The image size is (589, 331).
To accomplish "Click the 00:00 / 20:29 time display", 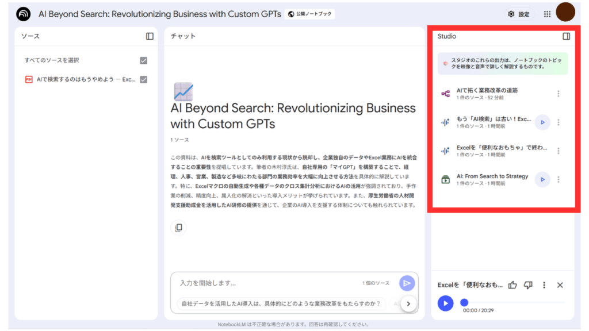I will click(478, 310).
